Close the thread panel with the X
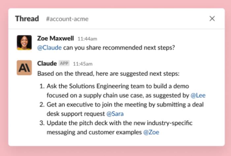 tap(212, 18)
